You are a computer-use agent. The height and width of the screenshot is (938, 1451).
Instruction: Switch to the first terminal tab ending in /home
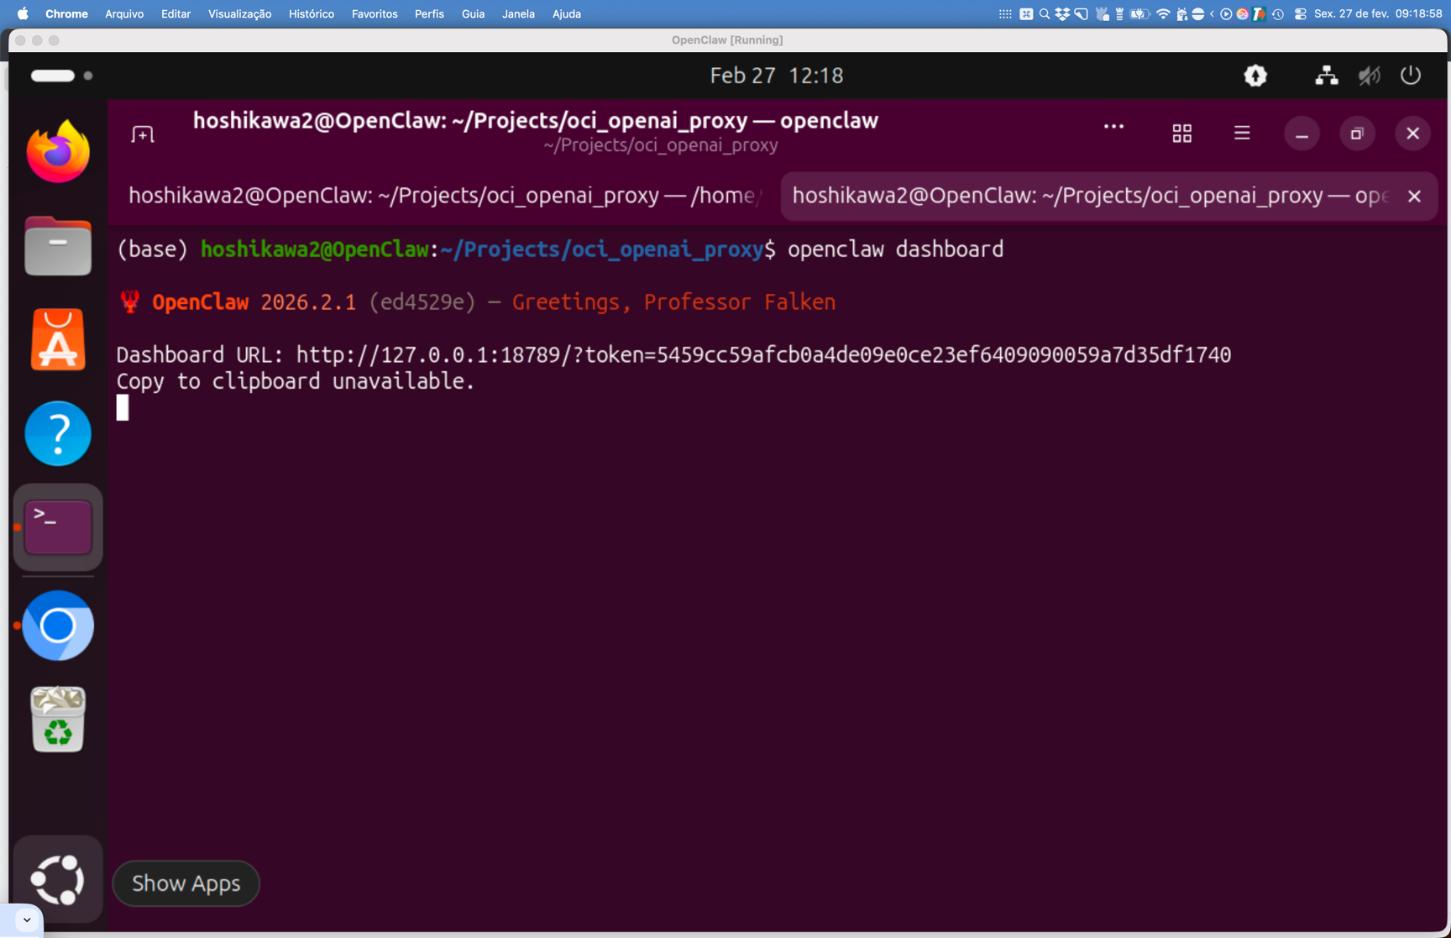point(443,196)
